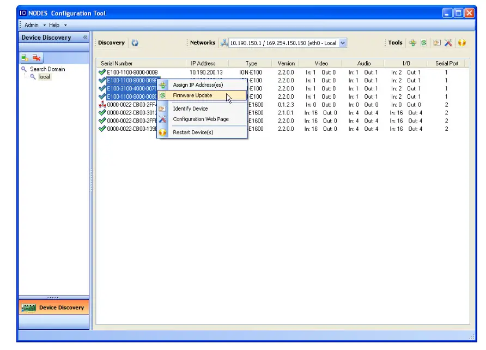Sort by the Serial Number column header
486x350 pixels.
point(117,63)
